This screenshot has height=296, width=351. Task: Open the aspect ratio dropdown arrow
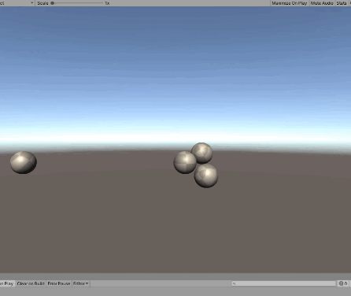click(32, 3)
